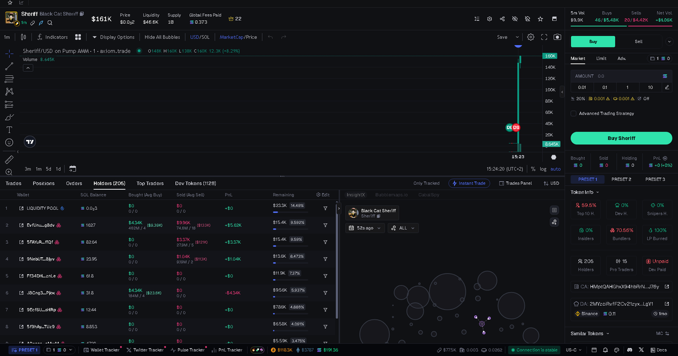Screen dimensions: 678x356
Task: Search the token via magnifier icon
Action: tap(50, 23)
